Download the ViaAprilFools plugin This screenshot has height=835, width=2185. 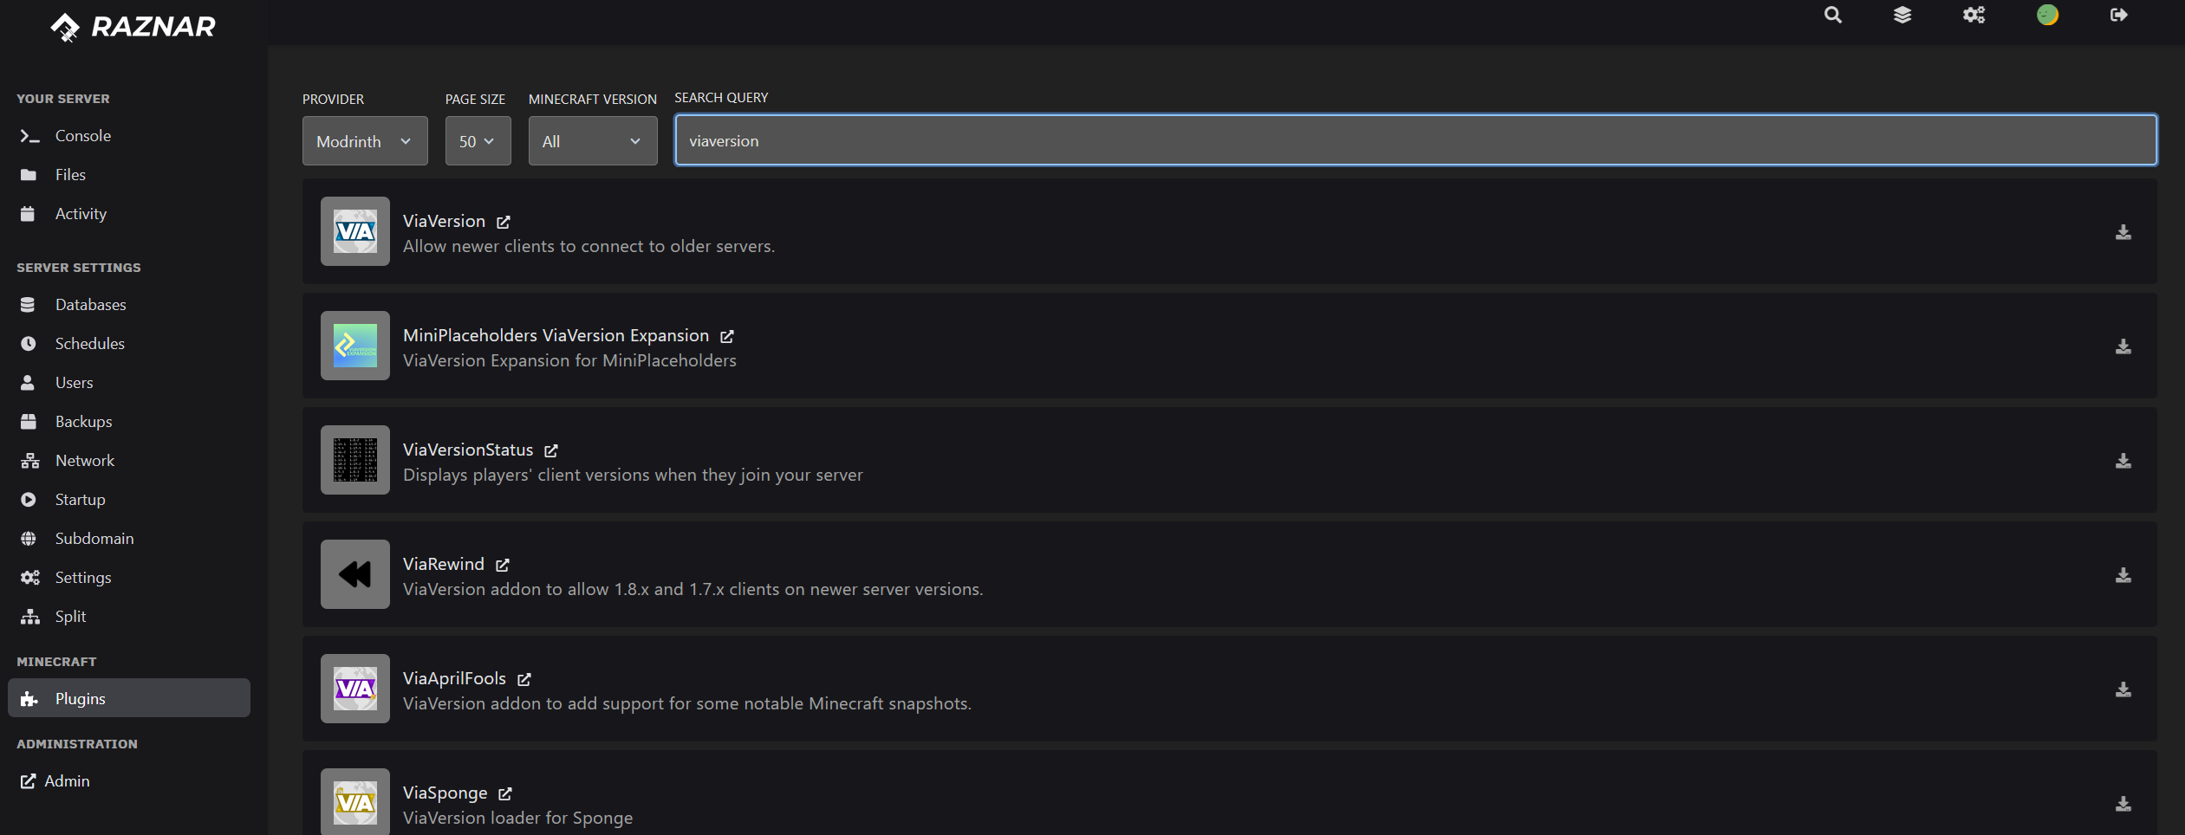[x=2123, y=689]
